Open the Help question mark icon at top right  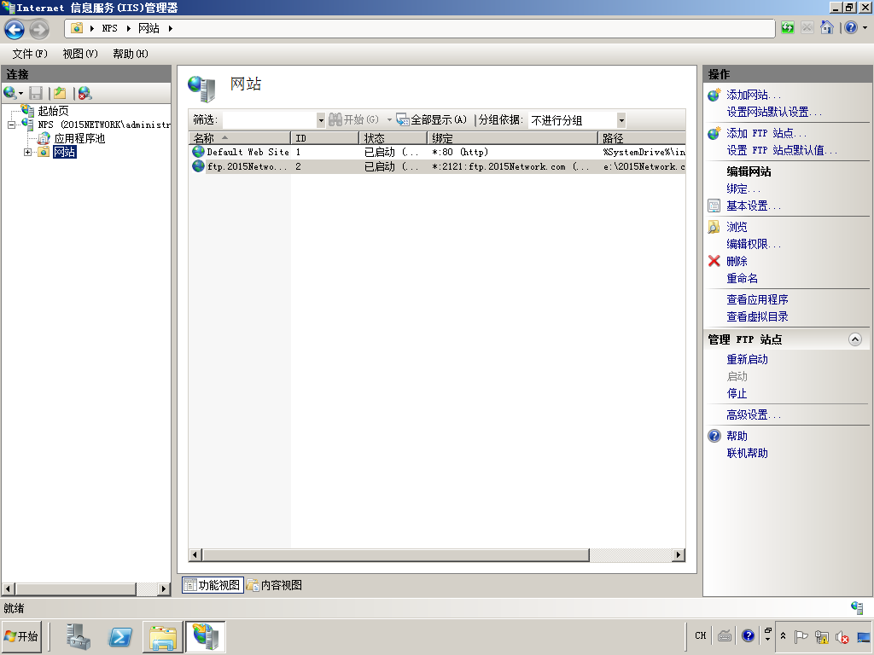(x=851, y=27)
